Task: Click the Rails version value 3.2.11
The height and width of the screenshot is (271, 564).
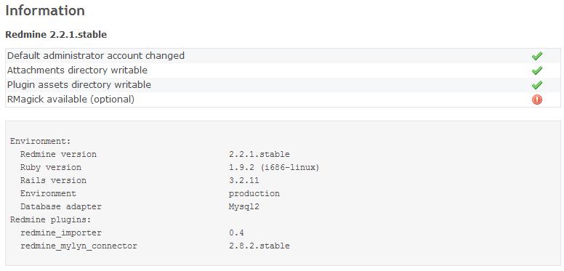Action: tap(244, 180)
